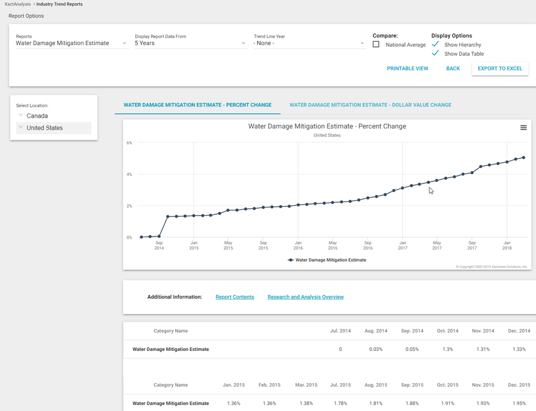536x411 pixels.
Task: Open the Trend Line Year dropdown
Action: click(308, 43)
